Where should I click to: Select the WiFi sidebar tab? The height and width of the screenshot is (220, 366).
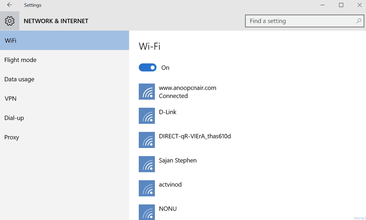pos(65,41)
